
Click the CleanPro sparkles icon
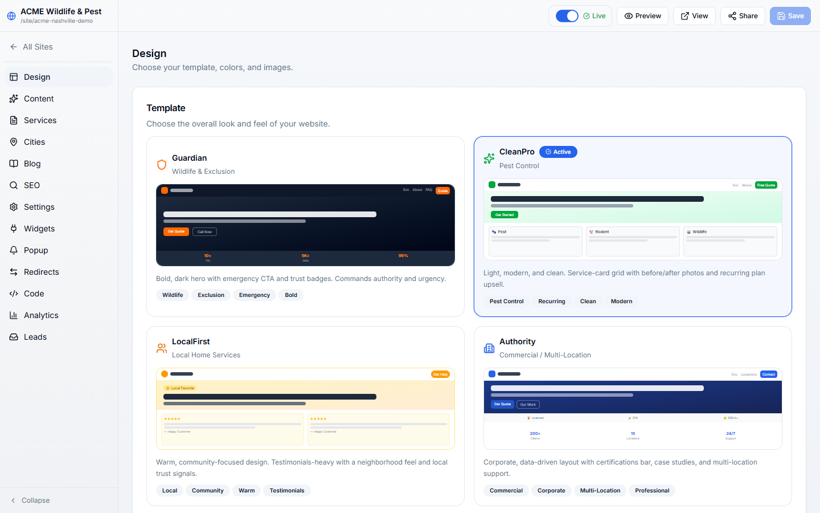pos(489,158)
